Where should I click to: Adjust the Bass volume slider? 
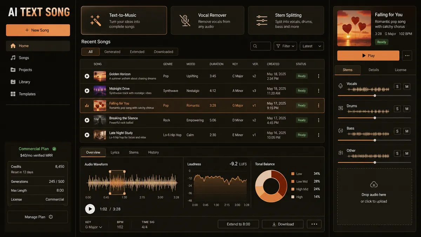click(374, 140)
